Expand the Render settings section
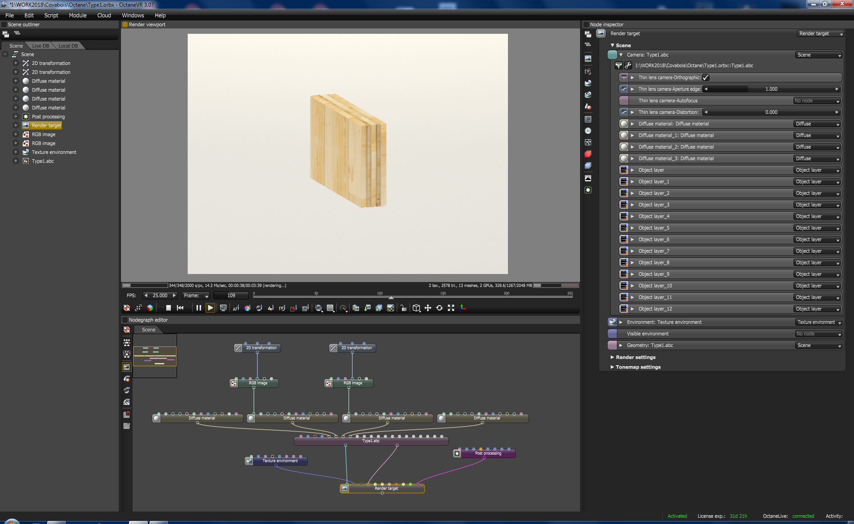The height and width of the screenshot is (524, 854). point(635,357)
